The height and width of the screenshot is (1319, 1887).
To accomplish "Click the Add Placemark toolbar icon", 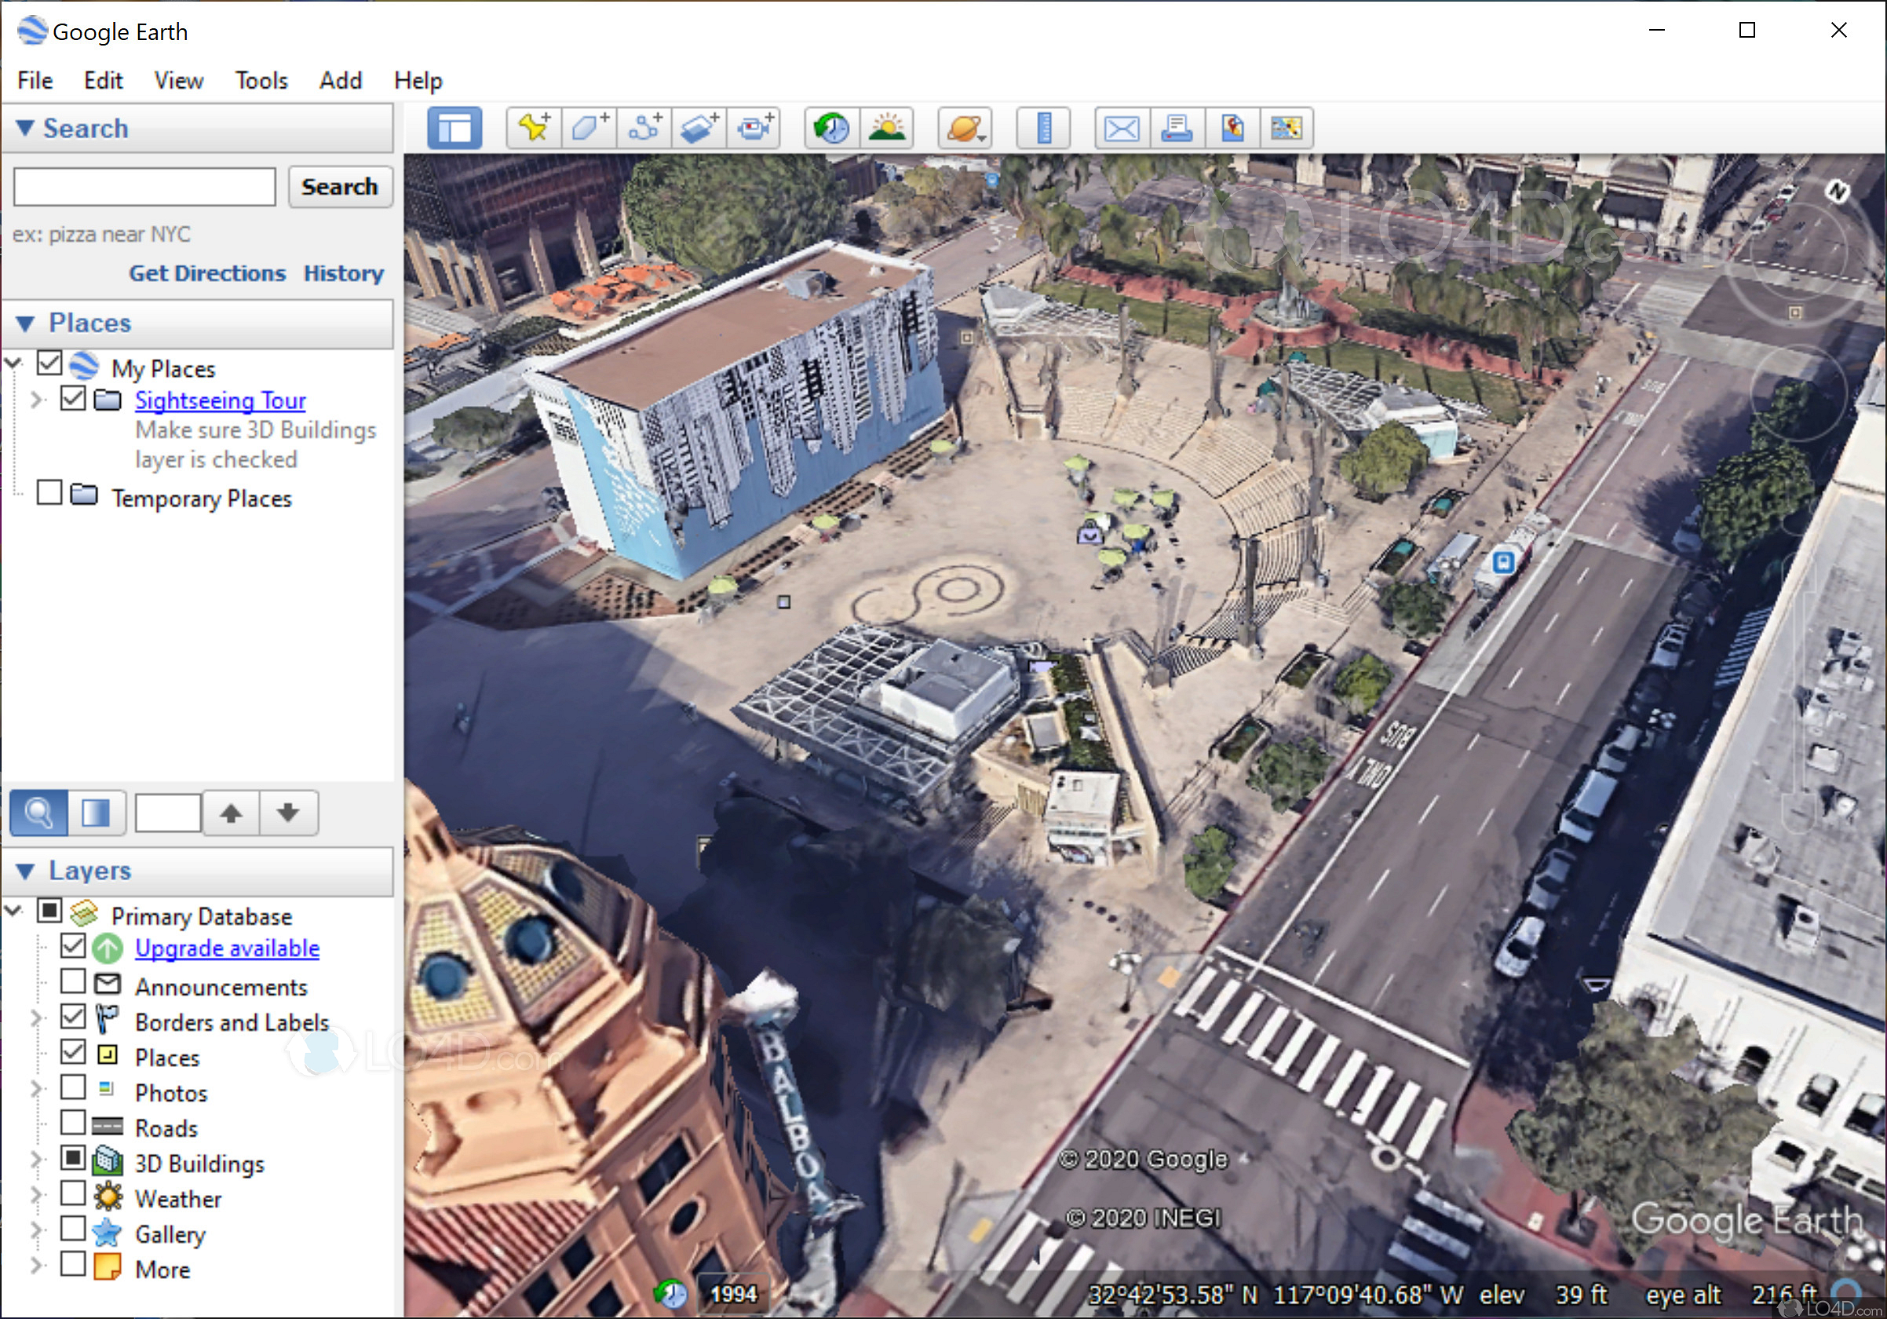I will point(535,128).
